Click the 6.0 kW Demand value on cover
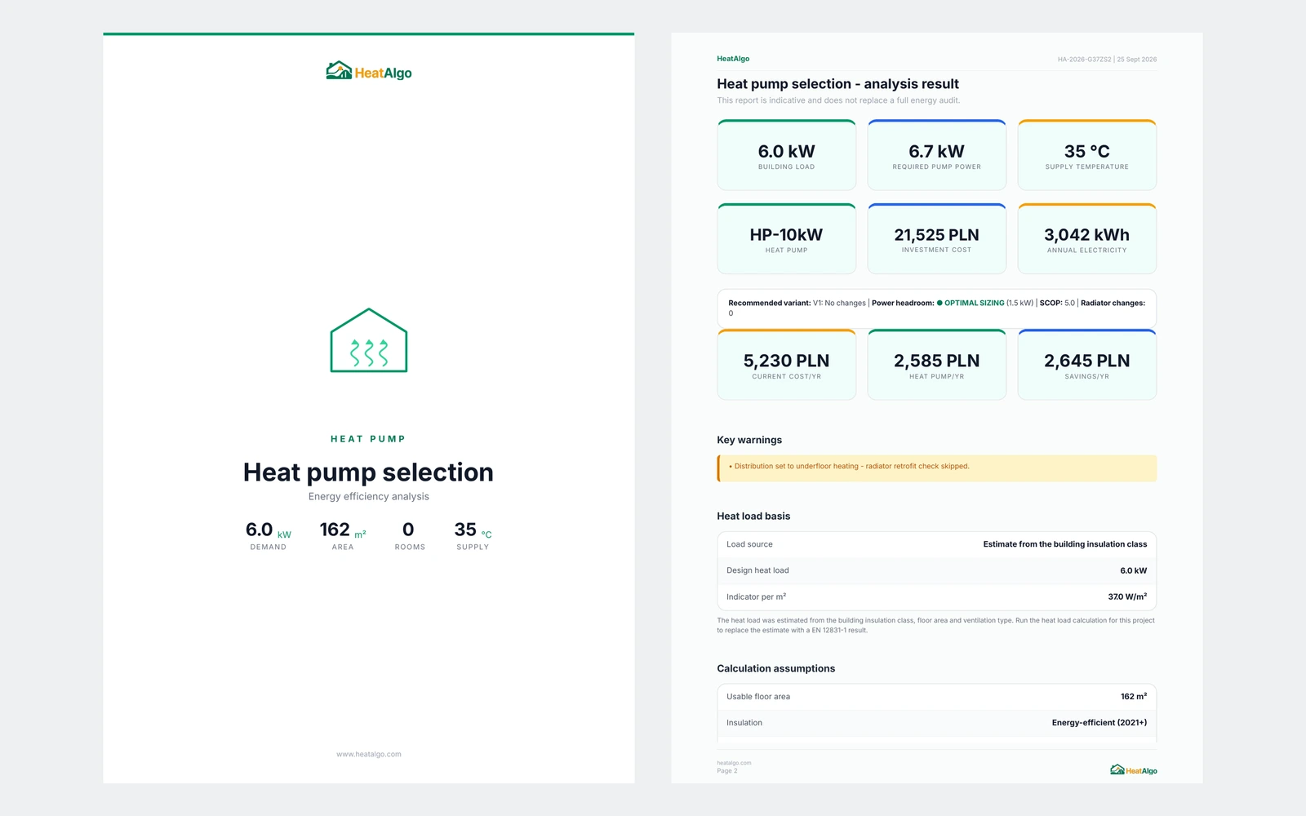 269,530
